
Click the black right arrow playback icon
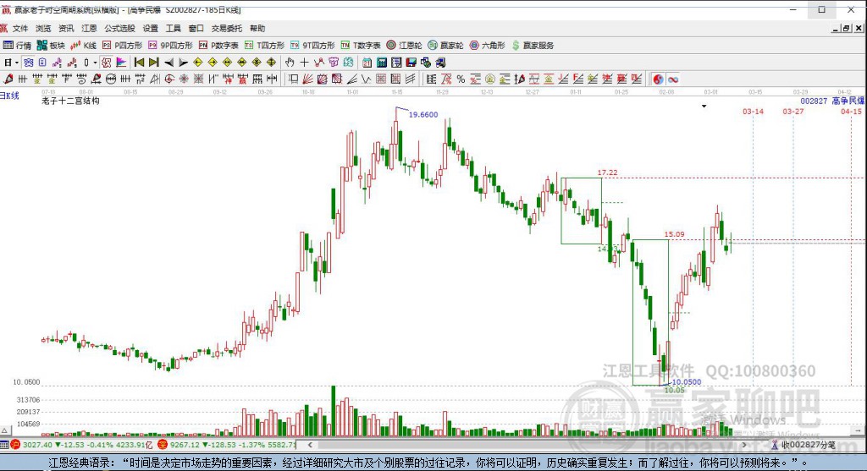pos(183,63)
